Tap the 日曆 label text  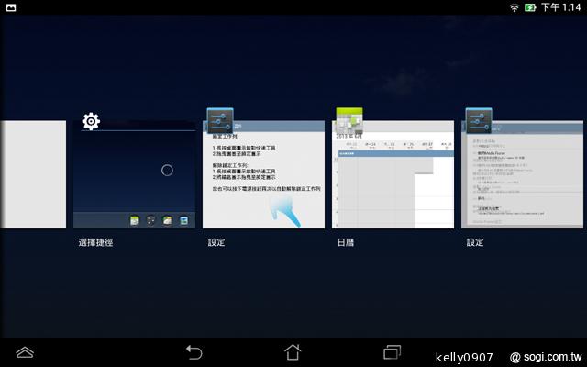[x=346, y=242]
